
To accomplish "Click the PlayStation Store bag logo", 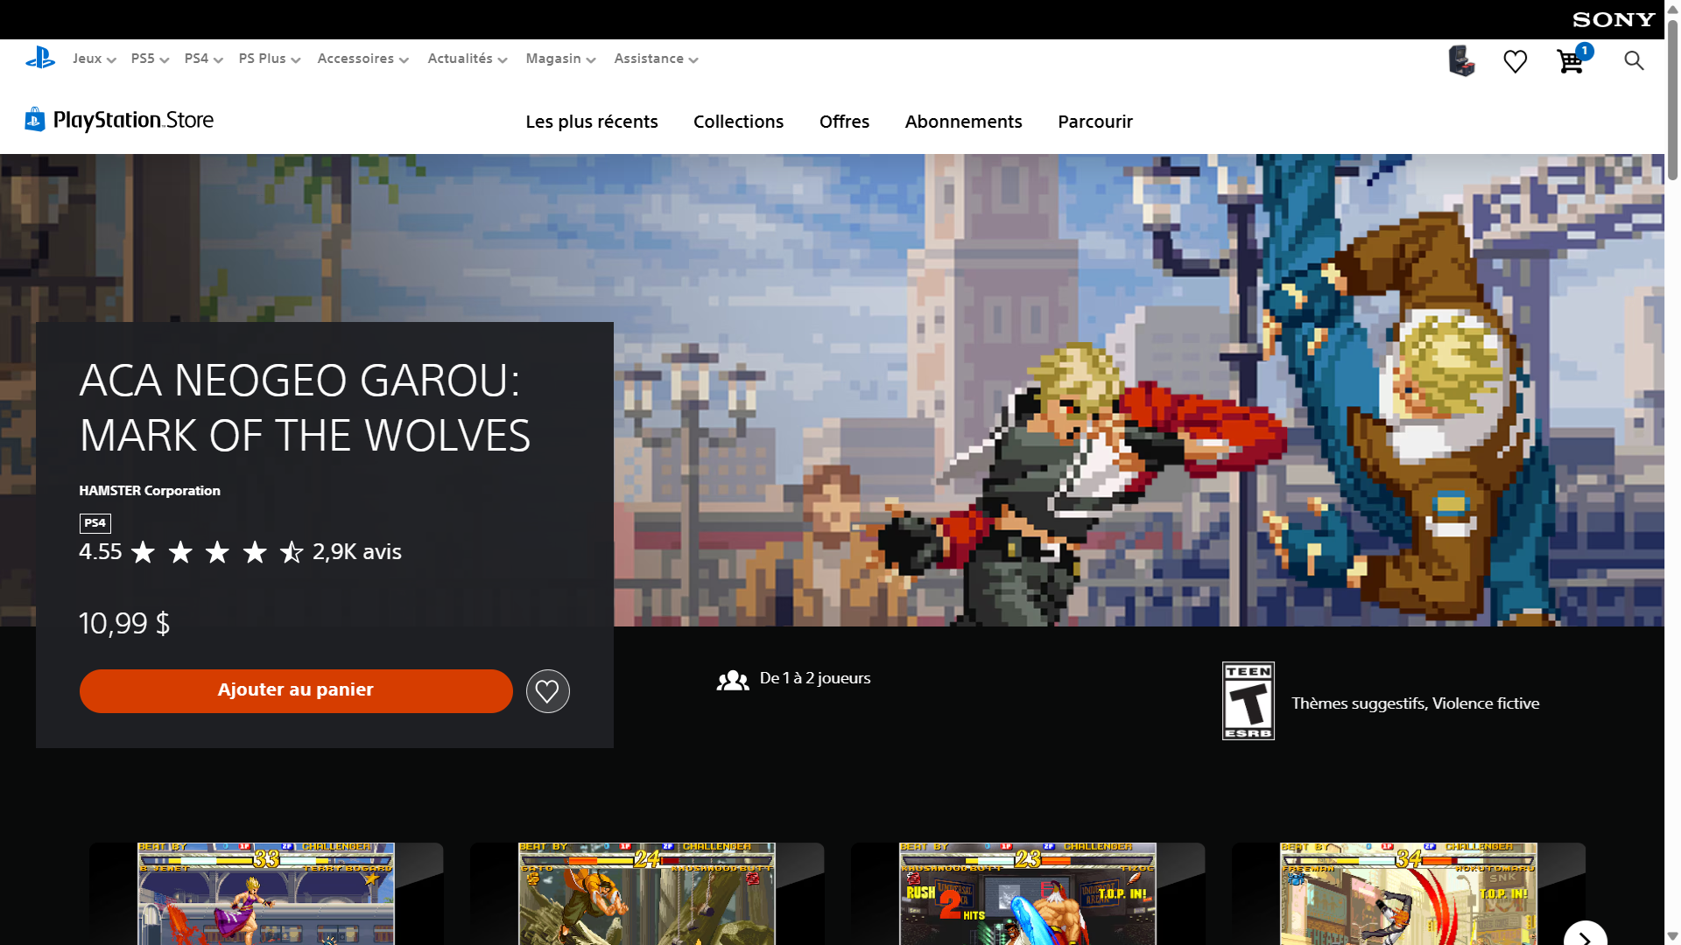I will [x=34, y=120].
